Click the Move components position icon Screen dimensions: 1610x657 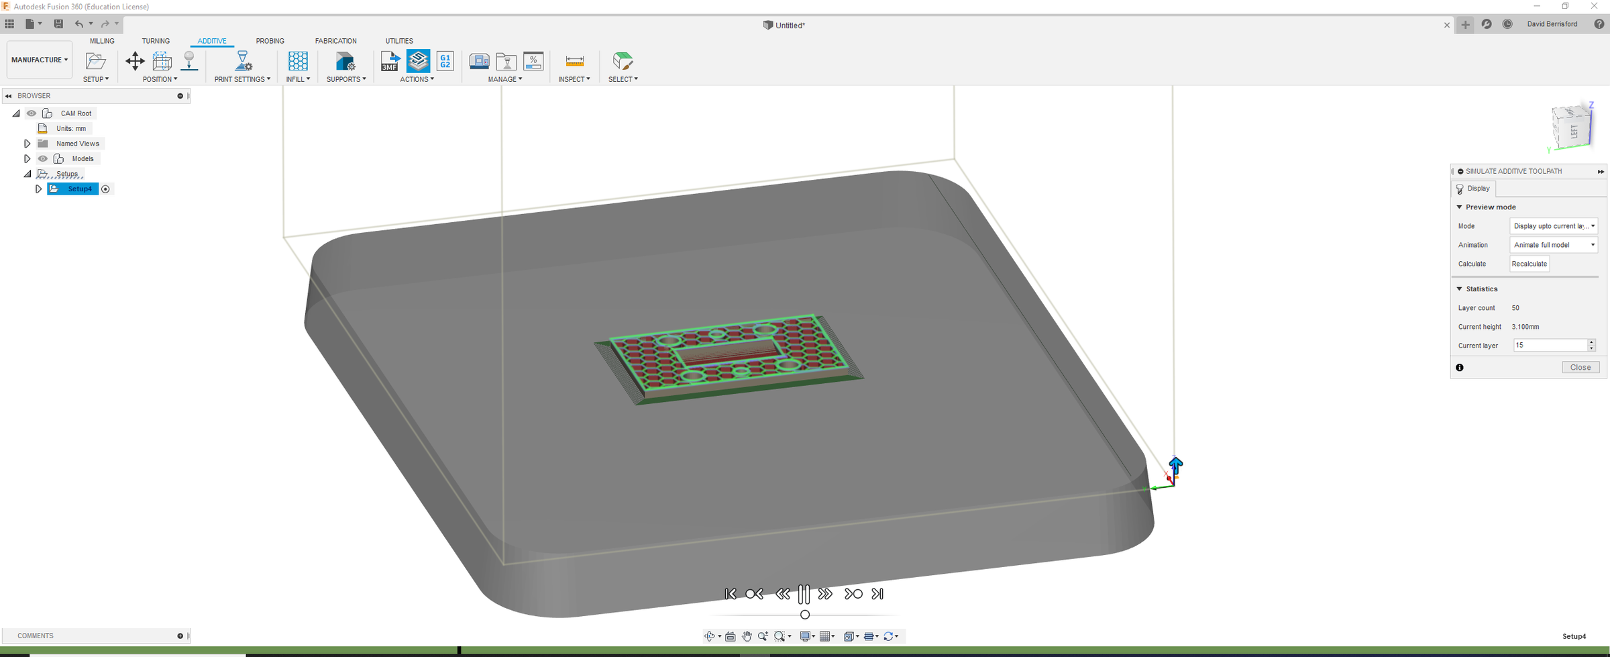pyautogui.click(x=135, y=61)
